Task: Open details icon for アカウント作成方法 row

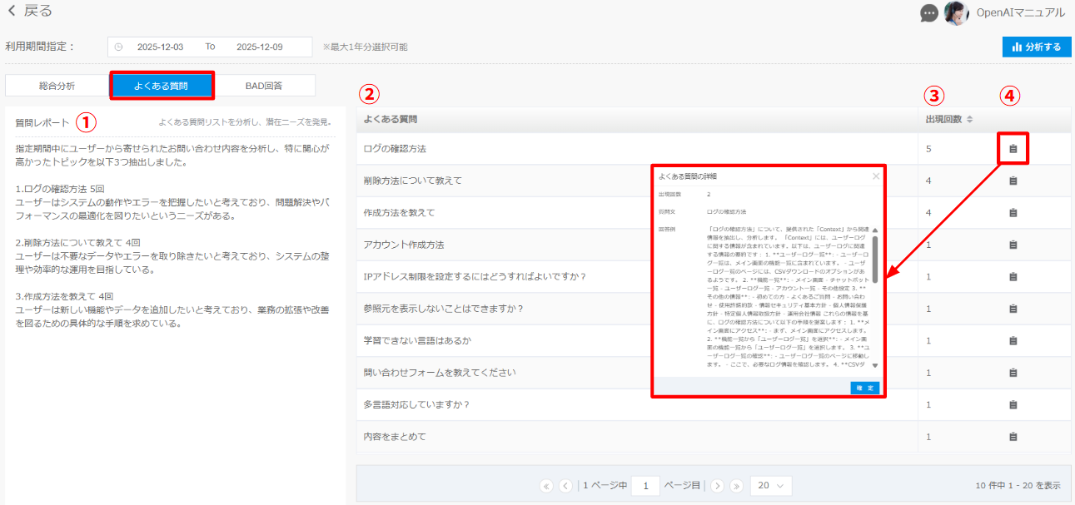Action: tap(1013, 245)
